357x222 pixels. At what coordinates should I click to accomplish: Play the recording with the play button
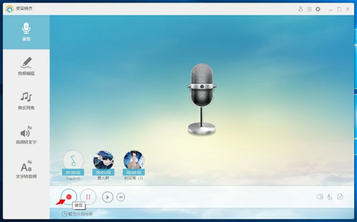(108, 197)
